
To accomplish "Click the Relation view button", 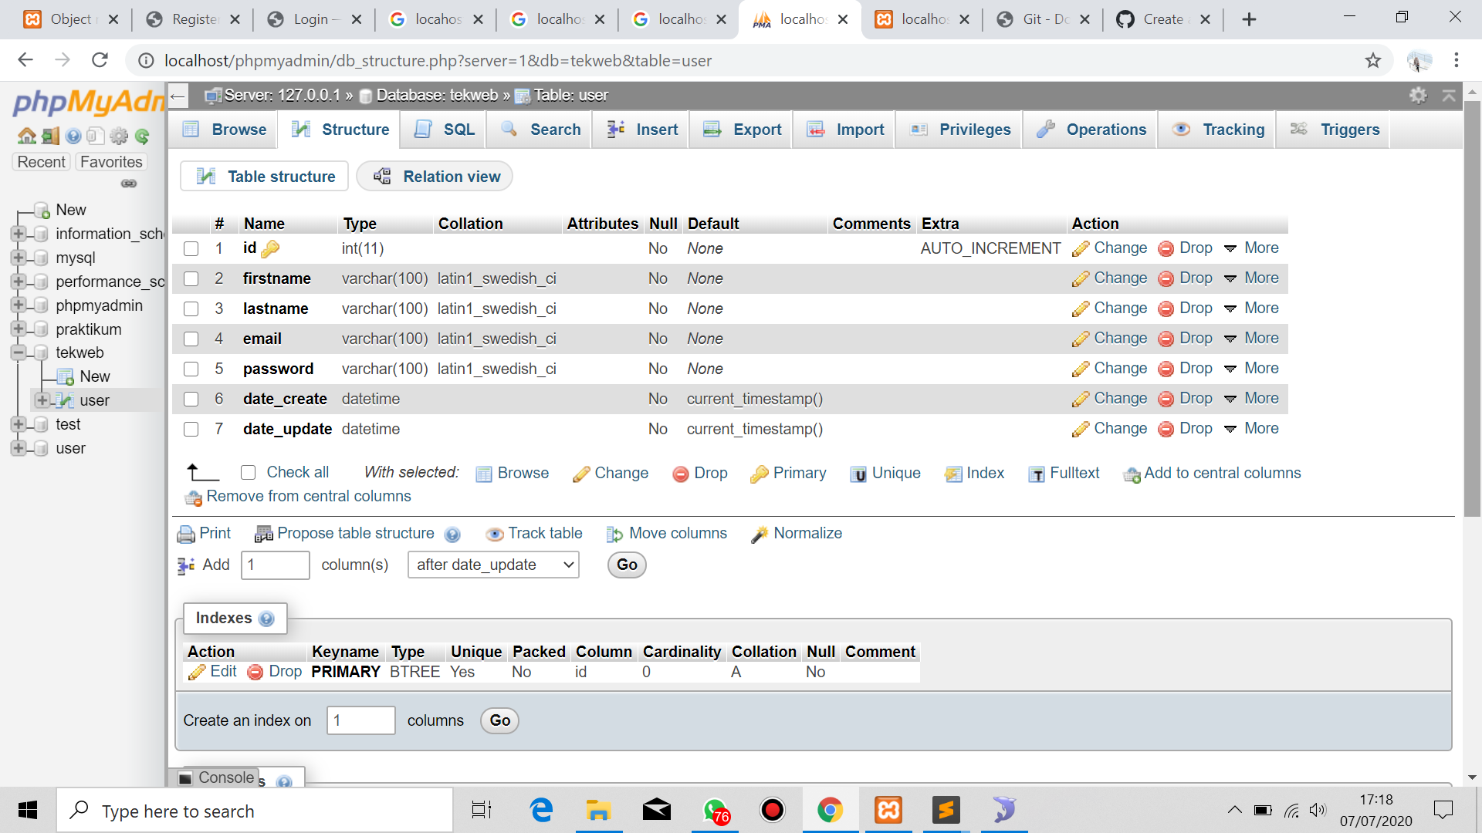I will pyautogui.click(x=435, y=177).
